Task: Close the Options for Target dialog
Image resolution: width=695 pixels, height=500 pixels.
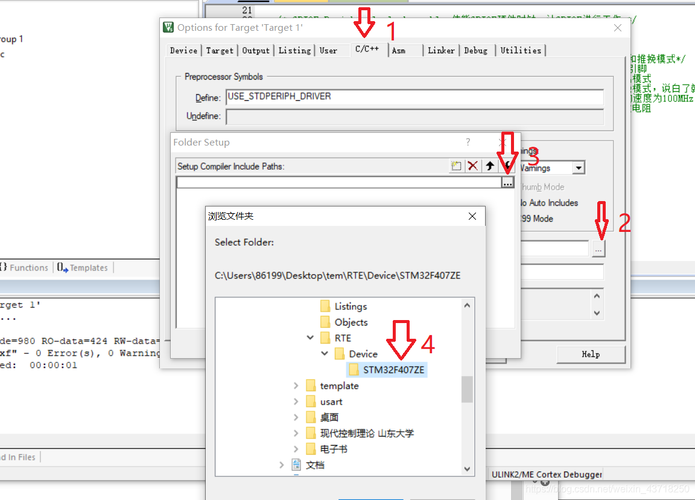Action: pos(617,28)
